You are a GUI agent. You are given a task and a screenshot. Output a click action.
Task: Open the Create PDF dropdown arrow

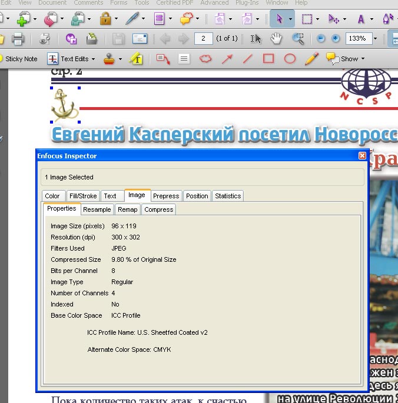pyautogui.click(x=35, y=19)
